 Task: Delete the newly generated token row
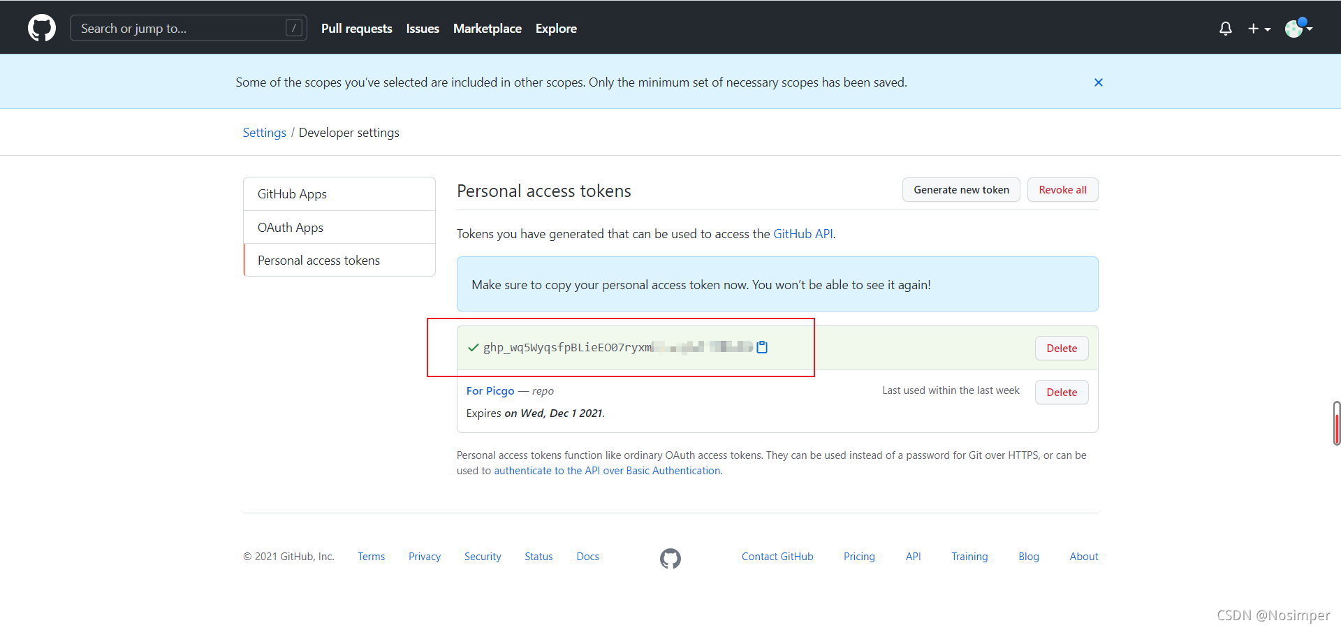click(x=1062, y=349)
